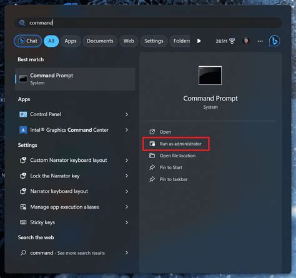Click the Open arrow-box icon

[x=152, y=132]
